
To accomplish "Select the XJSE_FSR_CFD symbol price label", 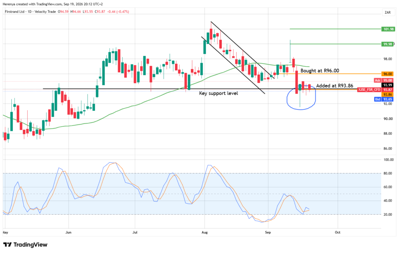I will (375, 90).
